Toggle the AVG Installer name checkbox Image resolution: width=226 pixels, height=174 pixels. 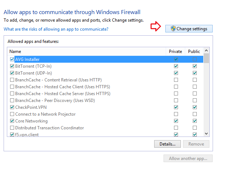tap(12, 59)
